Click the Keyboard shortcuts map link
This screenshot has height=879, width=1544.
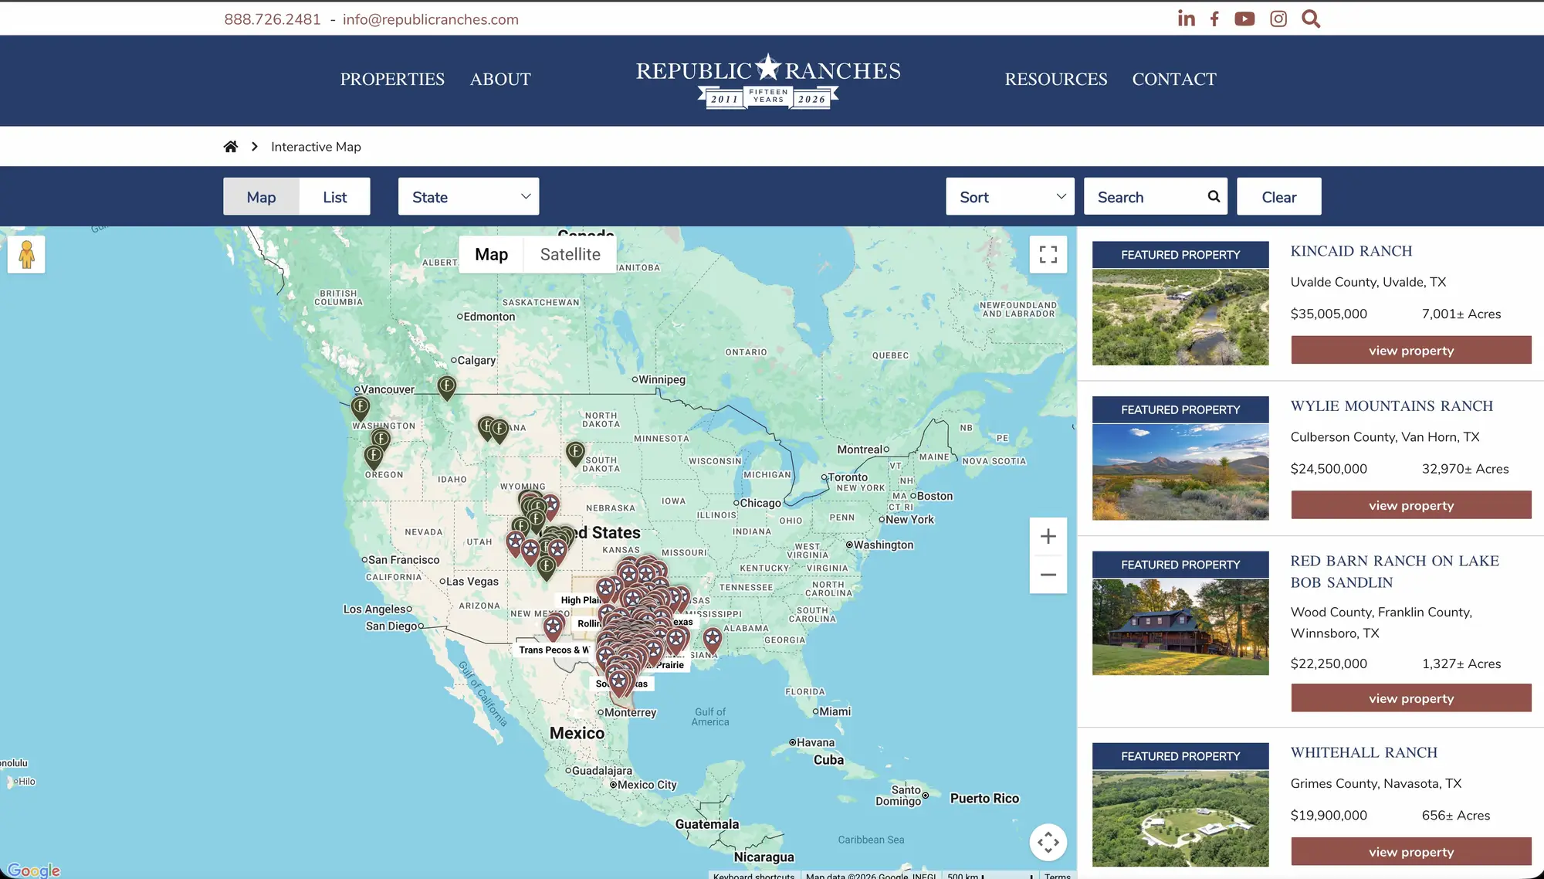tap(753, 875)
